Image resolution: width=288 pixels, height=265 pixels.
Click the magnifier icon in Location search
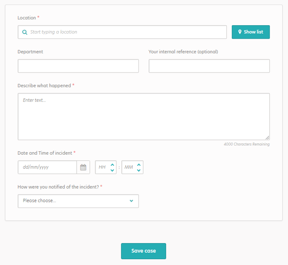point(25,32)
